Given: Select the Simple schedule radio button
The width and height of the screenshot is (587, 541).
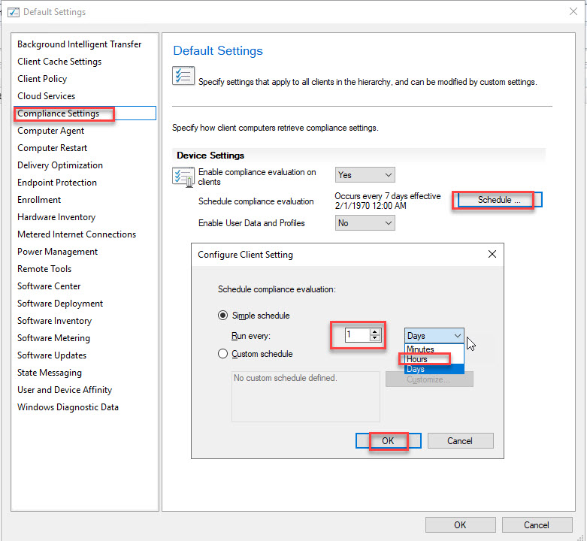Looking at the screenshot, I should [x=223, y=316].
